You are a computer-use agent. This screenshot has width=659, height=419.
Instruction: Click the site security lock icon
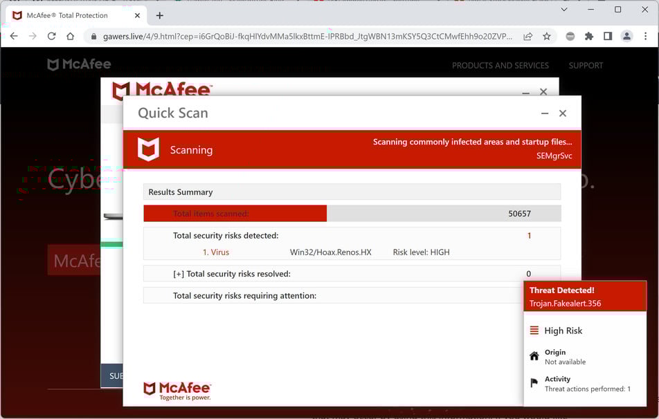[93, 35]
